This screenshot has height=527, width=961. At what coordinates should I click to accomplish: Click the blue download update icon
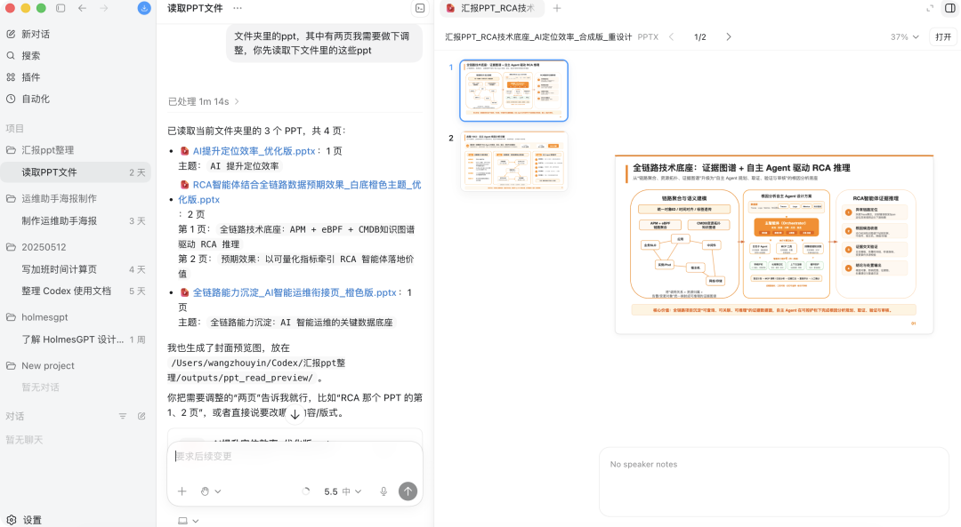tap(144, 8)
